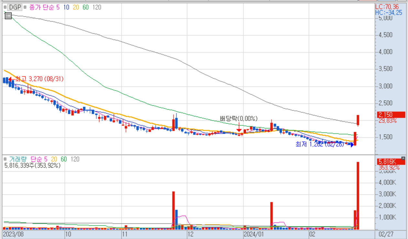Select the green 60-day price average label

(86, 7)
